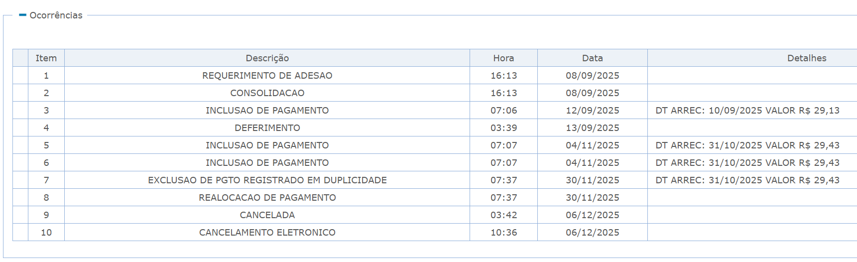Select the REQUERIMENTO DE ADESAO row
Viewport: 857px width, 262px height.
(x=435, y=75)
